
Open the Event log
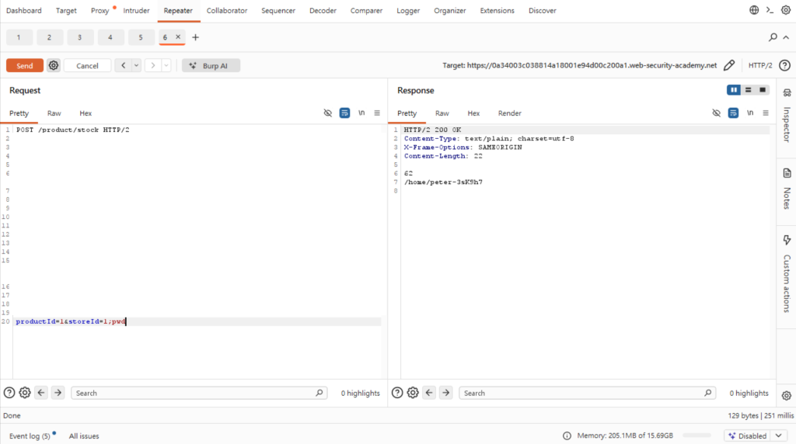point(30,436)
